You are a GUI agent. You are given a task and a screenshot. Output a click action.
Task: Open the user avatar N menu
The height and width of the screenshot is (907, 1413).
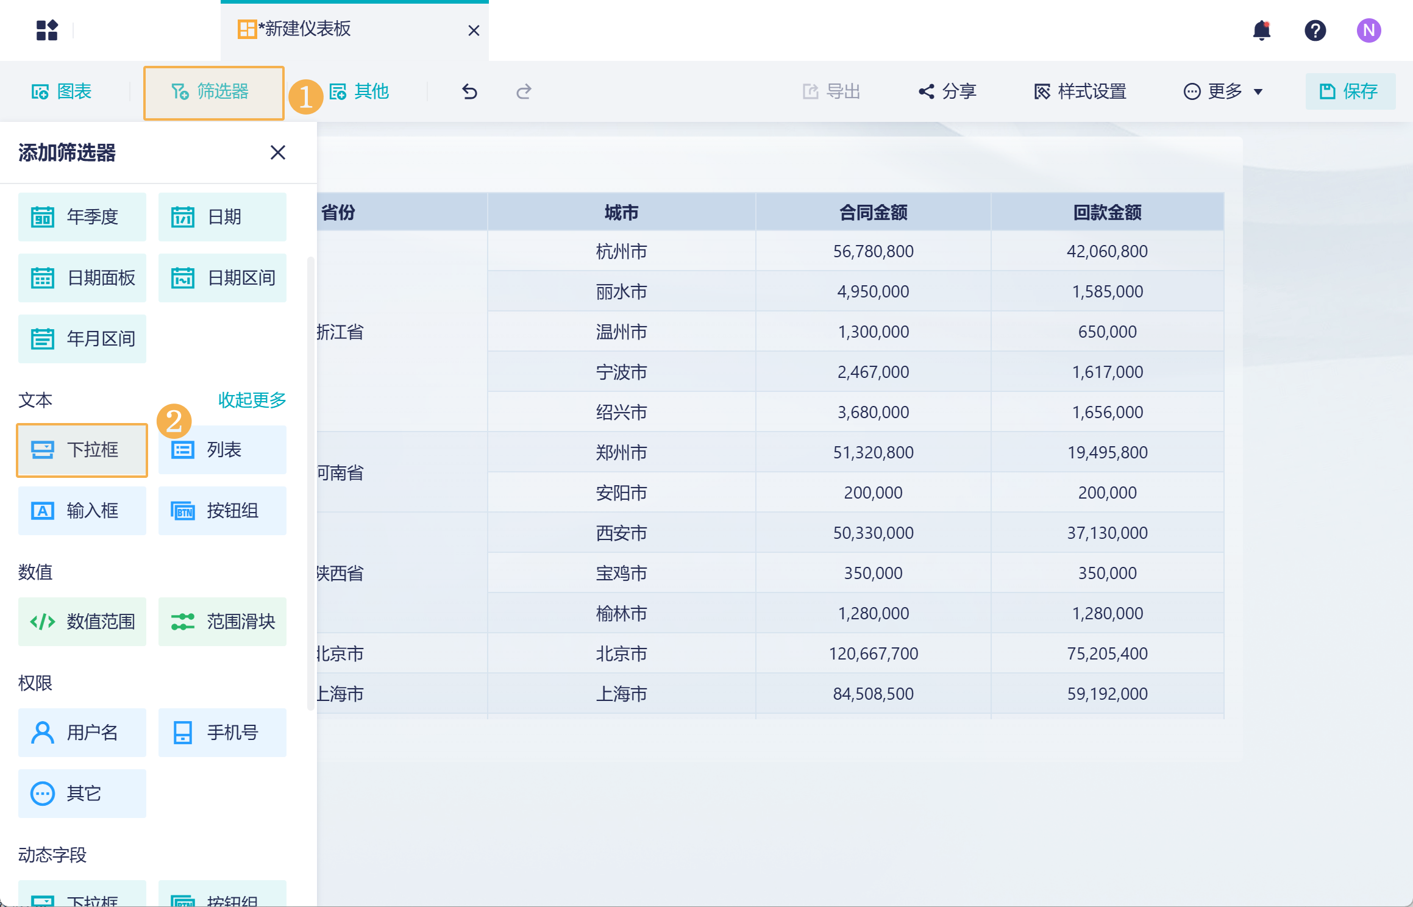pos(1369,30)
